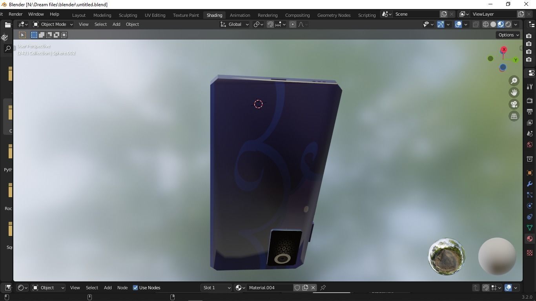
Task: Open file browser search icon
Action: coord(7,49)
